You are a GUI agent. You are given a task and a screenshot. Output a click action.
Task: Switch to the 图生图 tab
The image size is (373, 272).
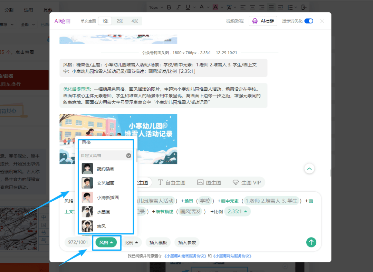(x=209, y=182)
